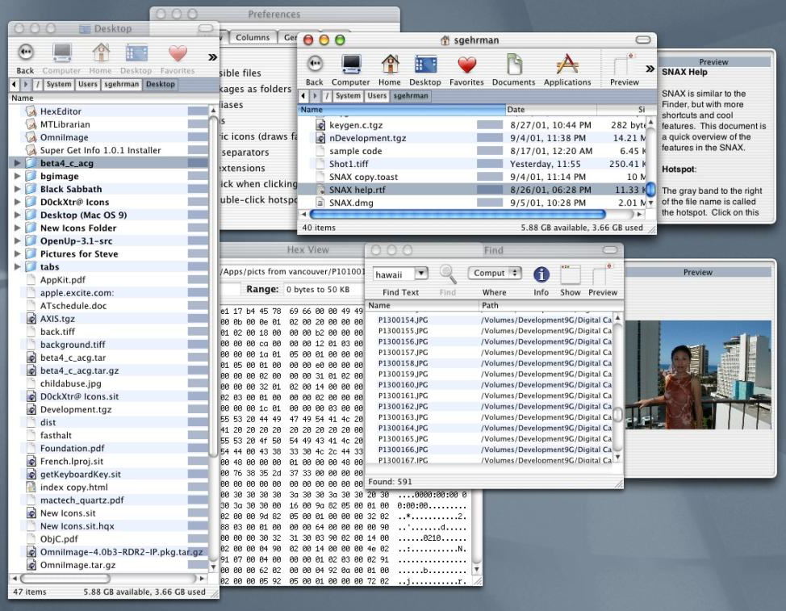The height and width of the screenshot is (611, 786).
Task: Toggle the toolbar pill button on sgehrman window
Action: (642, 40)
